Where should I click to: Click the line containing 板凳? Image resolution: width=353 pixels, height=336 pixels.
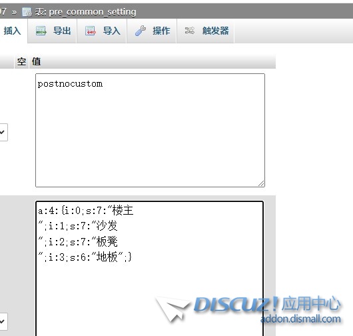pos(78,242)
